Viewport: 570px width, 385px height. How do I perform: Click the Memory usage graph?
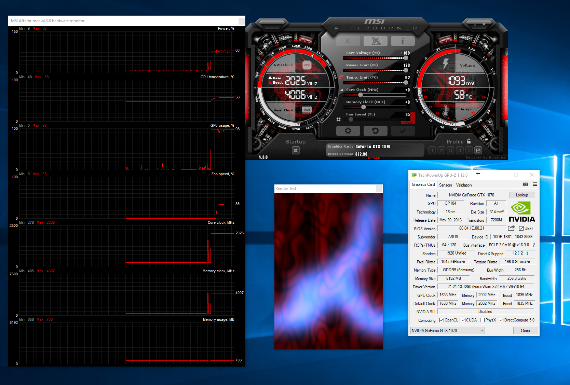click(127, 343)
